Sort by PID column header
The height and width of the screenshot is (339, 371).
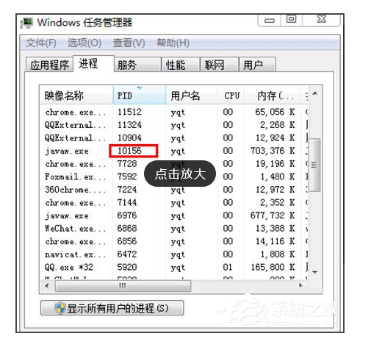coord(140,96)
